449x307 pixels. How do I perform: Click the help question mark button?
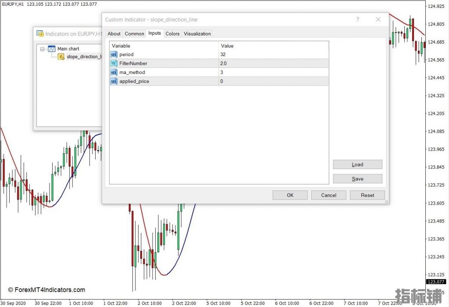pyautogui.click(x=358, y=19)
